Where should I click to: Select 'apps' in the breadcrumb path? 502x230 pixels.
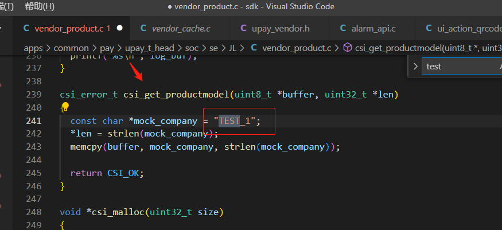point(33,48)
